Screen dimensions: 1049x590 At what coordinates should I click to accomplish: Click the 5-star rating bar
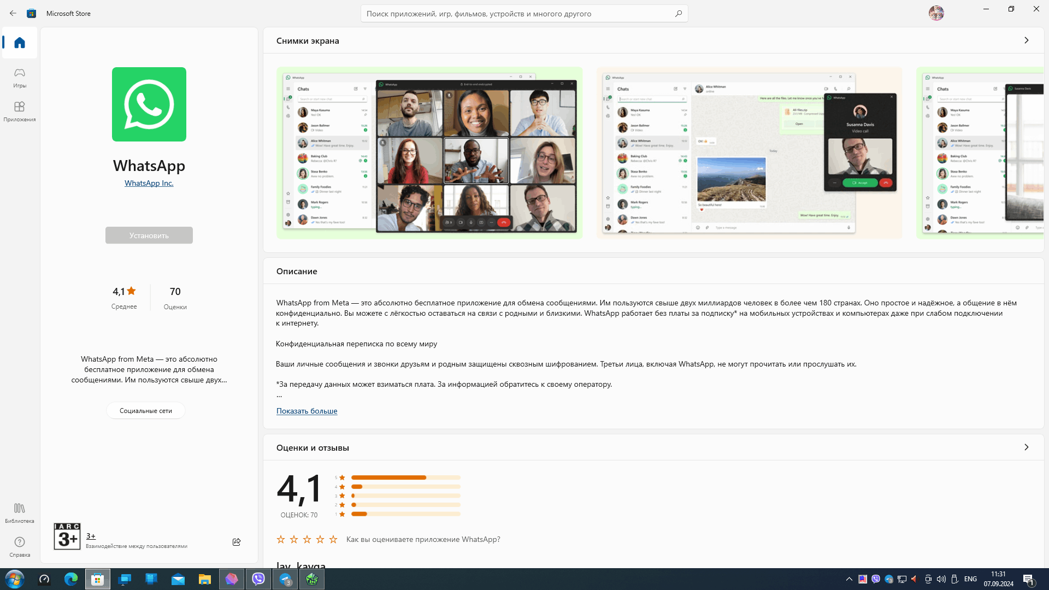[406, 477]
